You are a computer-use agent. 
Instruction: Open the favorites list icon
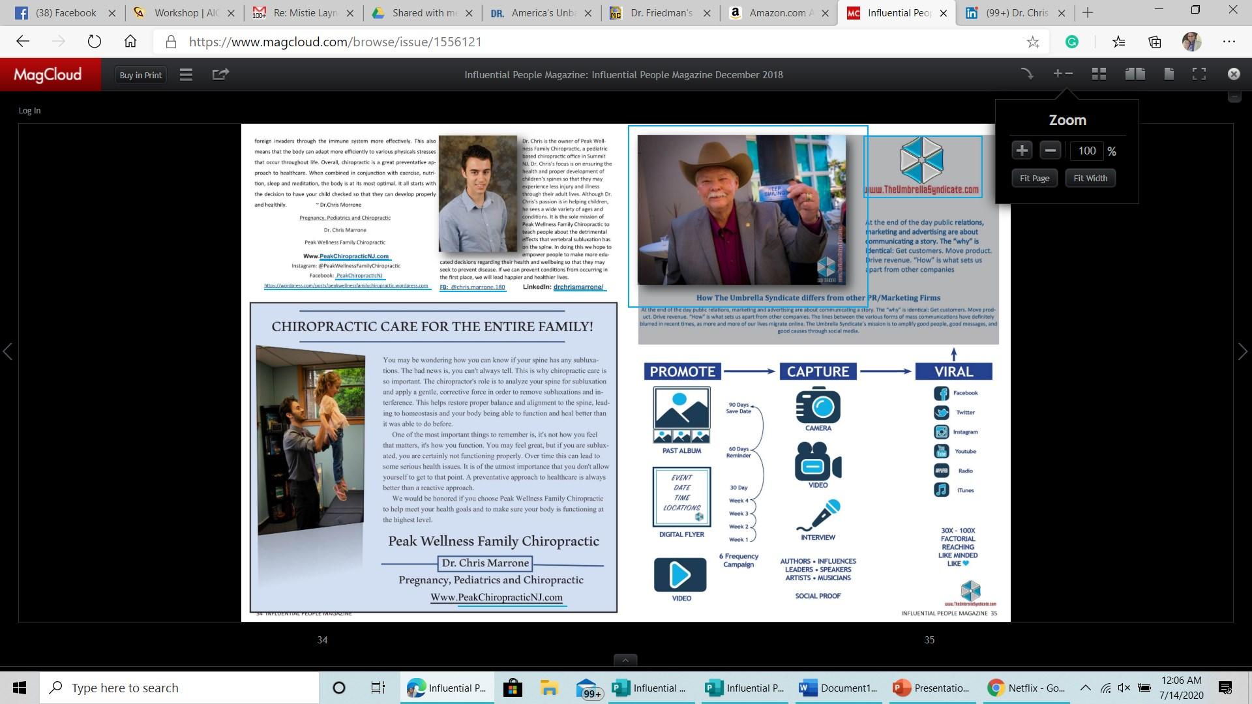[x=1119, y=42]
